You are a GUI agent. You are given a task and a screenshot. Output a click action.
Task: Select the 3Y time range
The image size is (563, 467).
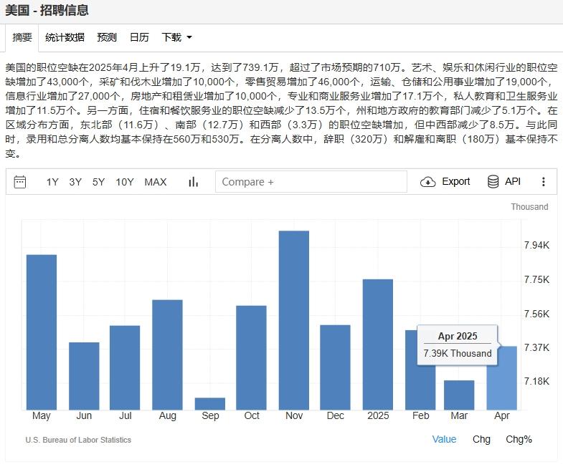pos(75,182)
